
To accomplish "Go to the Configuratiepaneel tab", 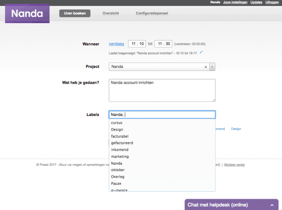I will click(x=152, y=13).
